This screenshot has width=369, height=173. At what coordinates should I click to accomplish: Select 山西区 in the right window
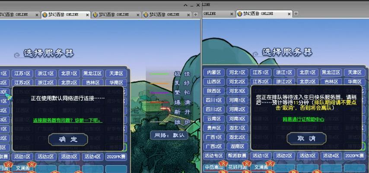(214, 82)
